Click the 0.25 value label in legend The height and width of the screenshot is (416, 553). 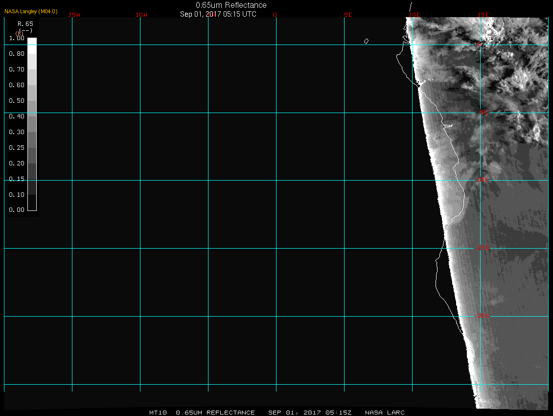17,147
